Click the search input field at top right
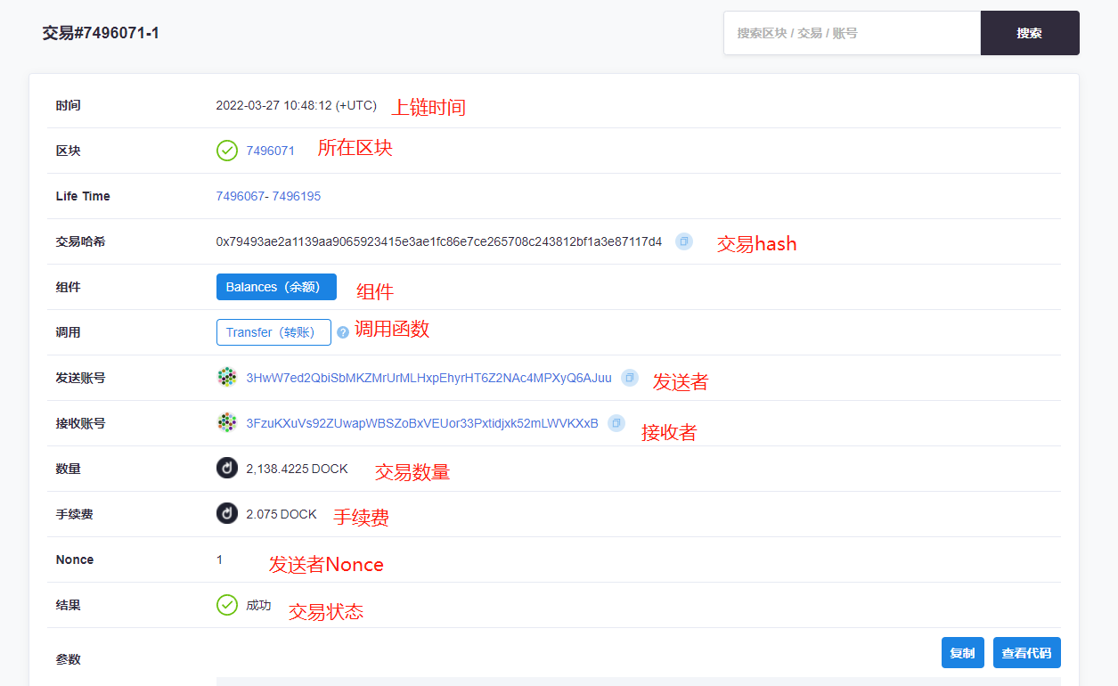This screenshot has width=1118, height=686. 851,33
